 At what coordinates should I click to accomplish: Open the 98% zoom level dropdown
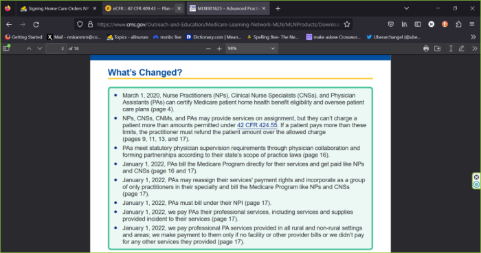(x=252, y=49)
